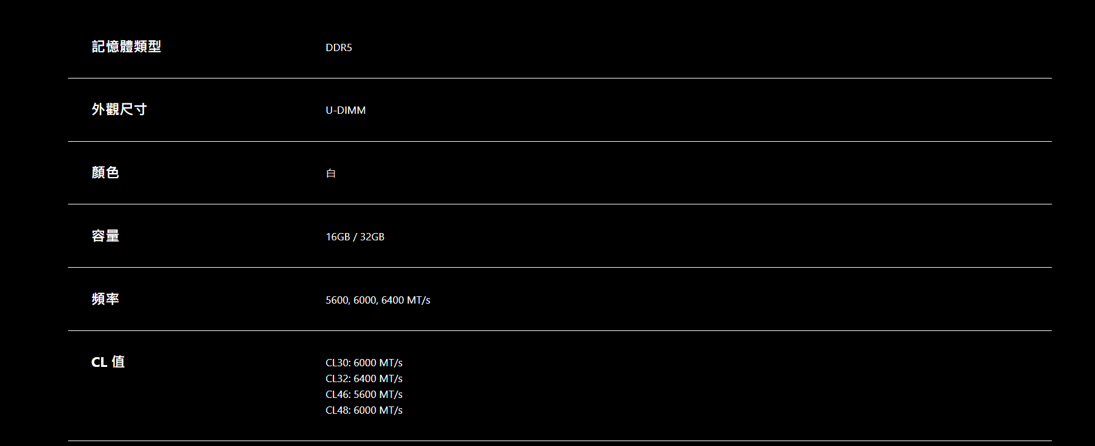This screenshot has height=446, width=1095.
Task: Select the CL30: 6000 MT/s line
Action: tap(364, 363)
